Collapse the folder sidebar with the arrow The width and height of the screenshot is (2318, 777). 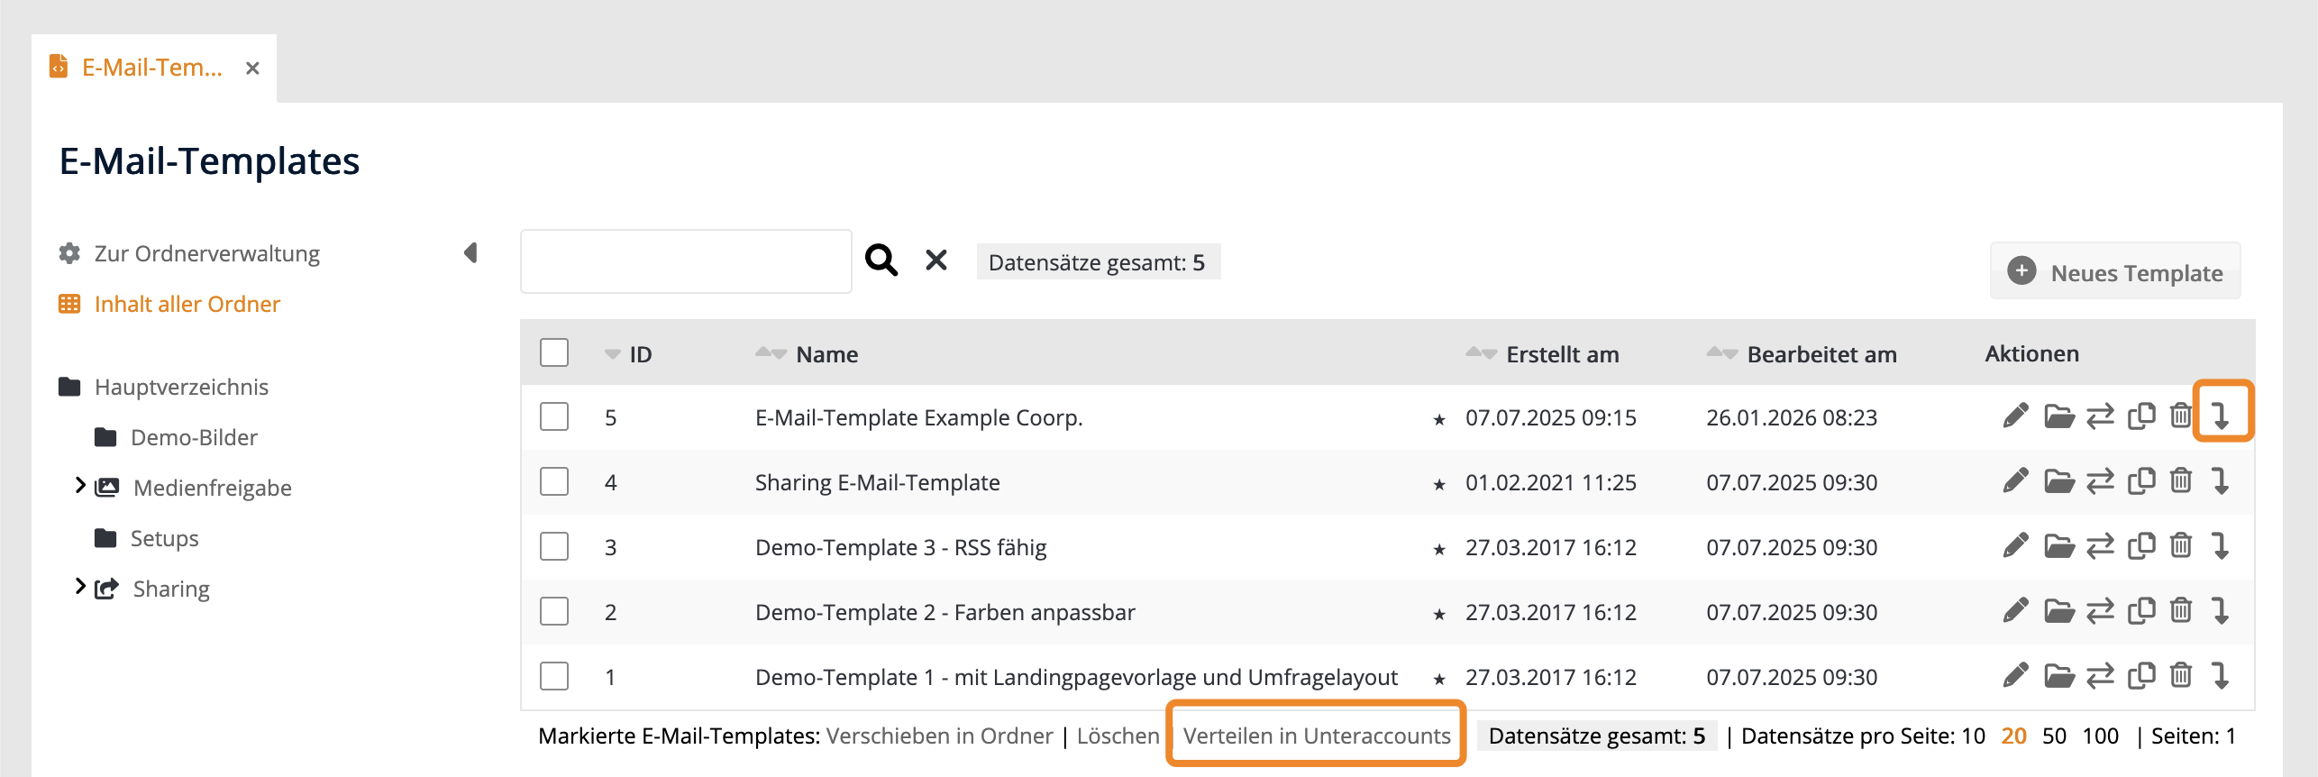(x=470, y=252)
